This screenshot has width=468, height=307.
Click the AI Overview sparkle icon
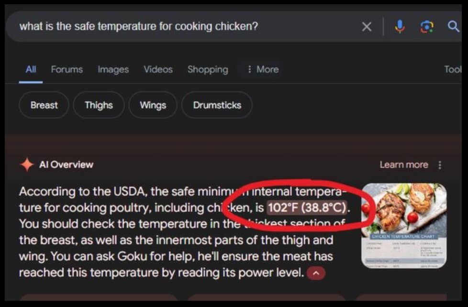[27, 164]
